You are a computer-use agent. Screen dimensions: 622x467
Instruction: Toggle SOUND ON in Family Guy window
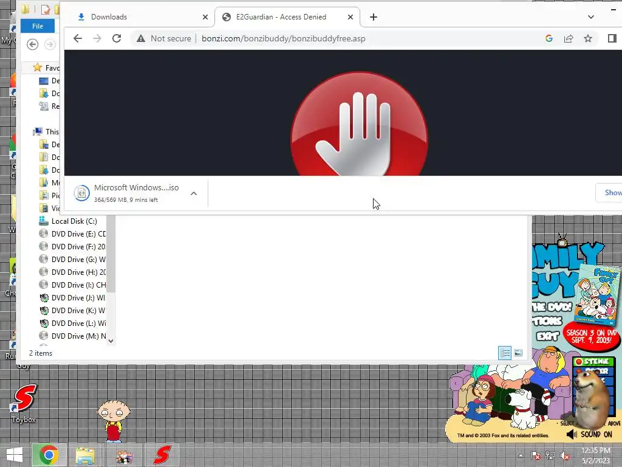coord(589,434)
